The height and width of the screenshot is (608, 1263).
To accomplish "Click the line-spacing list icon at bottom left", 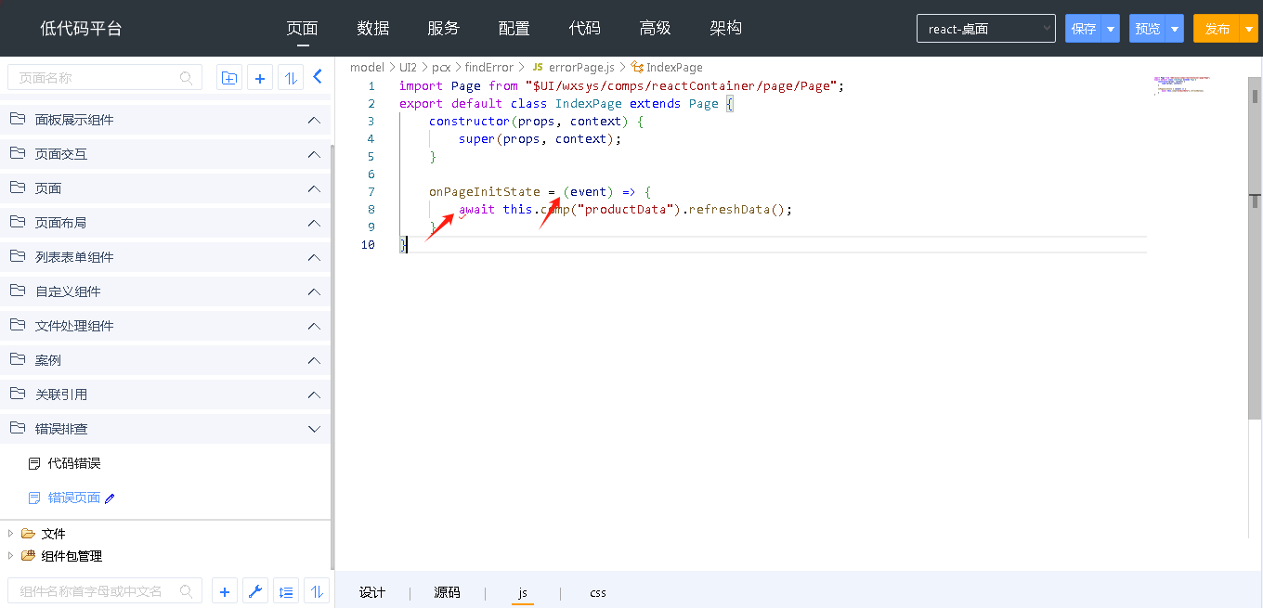I will (286, 591).
